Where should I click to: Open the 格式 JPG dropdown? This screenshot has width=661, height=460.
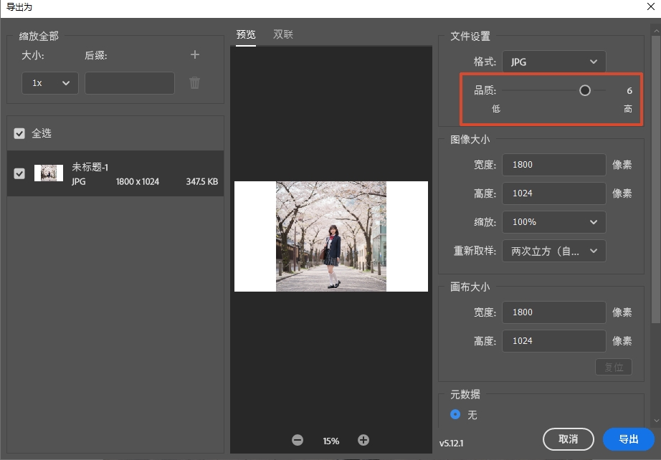pos(553,62)
